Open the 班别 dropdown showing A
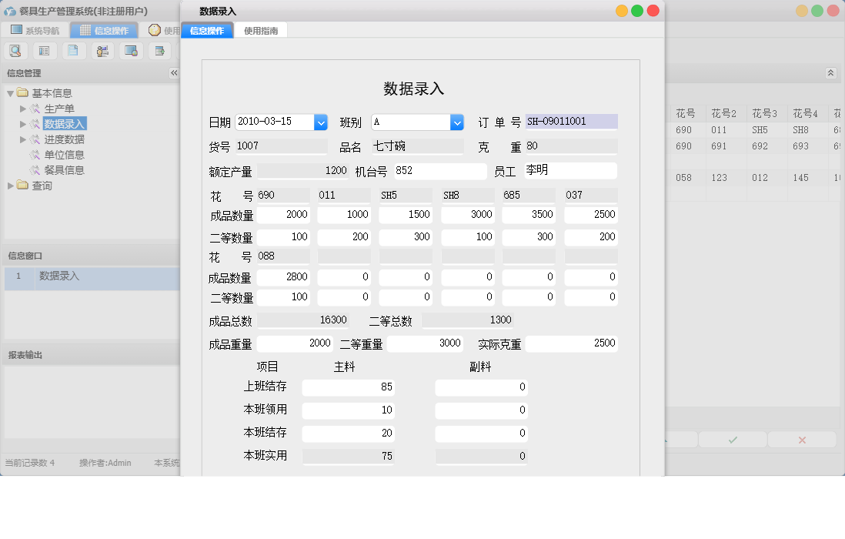845x539 pixels. (x=458, y=122)
